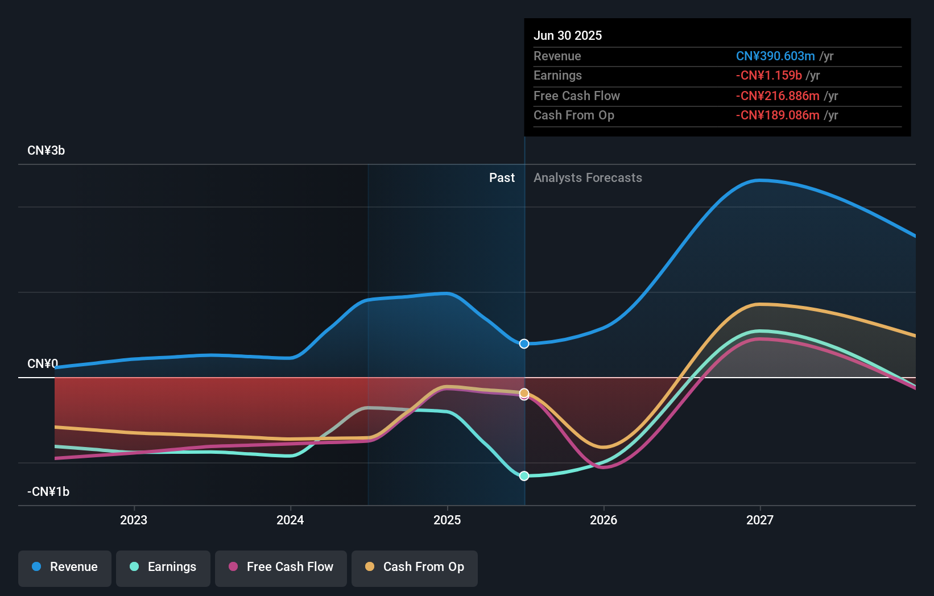Click the yellow Cash From Op legend dot

[x=370, y=567]
